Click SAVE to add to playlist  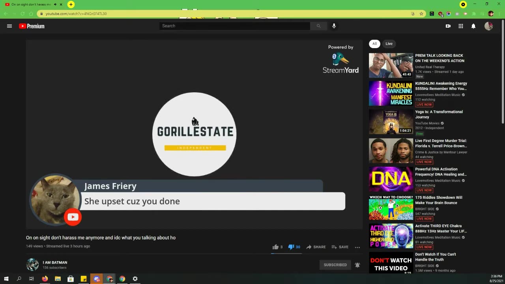[340, 247]
